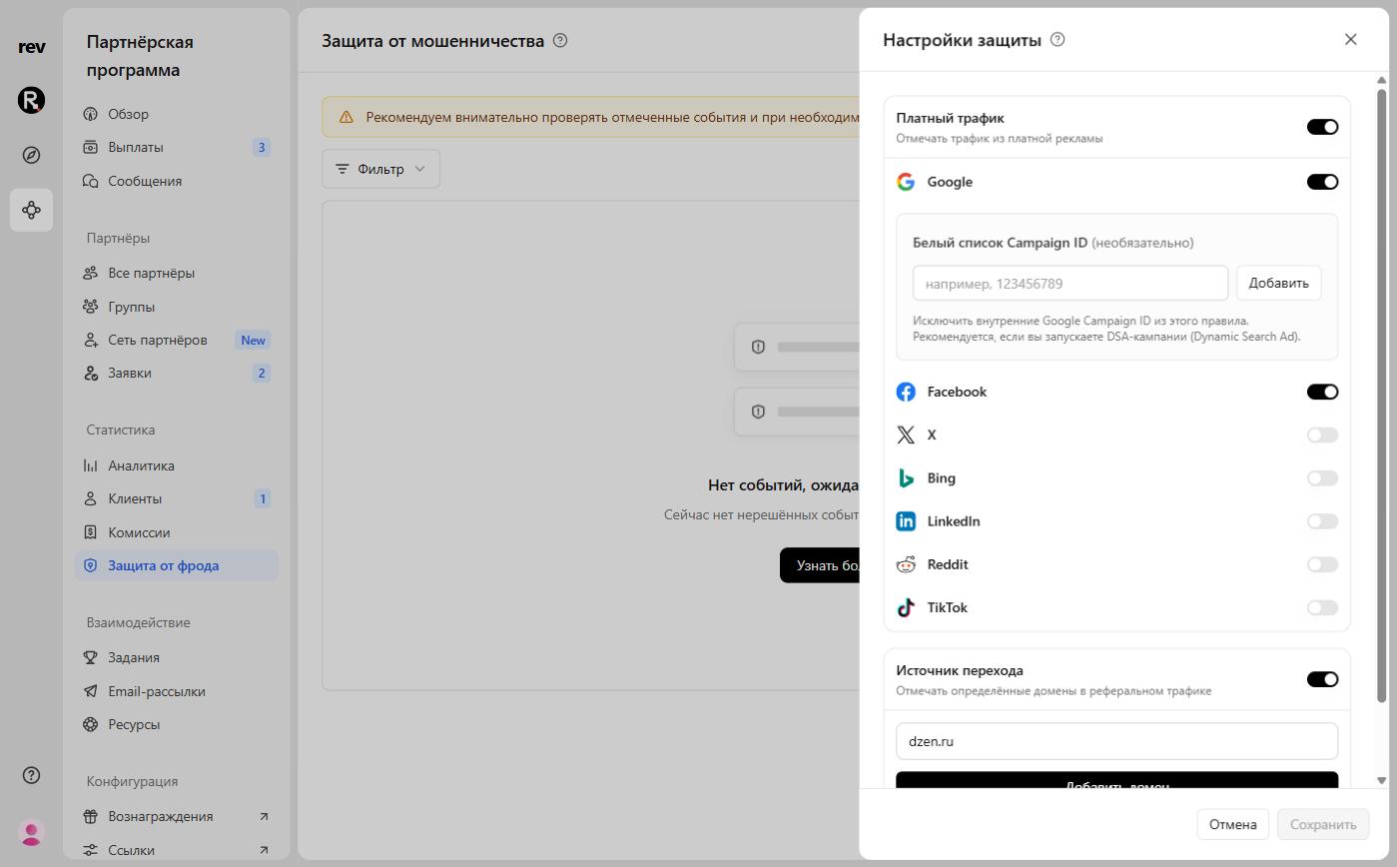Click the Rewardful R logo icon
Image resolution: width=1397 pixels, height=867 pixels.
31,100
